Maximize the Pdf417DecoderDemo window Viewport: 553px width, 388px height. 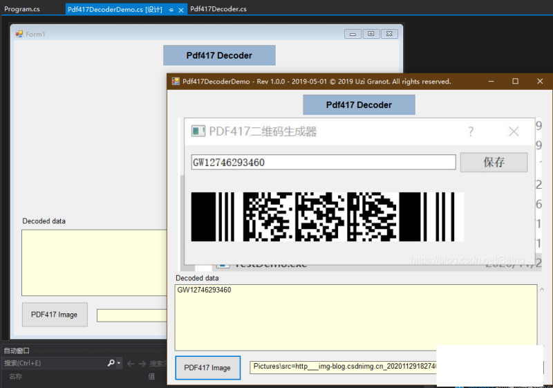(515, 82)
